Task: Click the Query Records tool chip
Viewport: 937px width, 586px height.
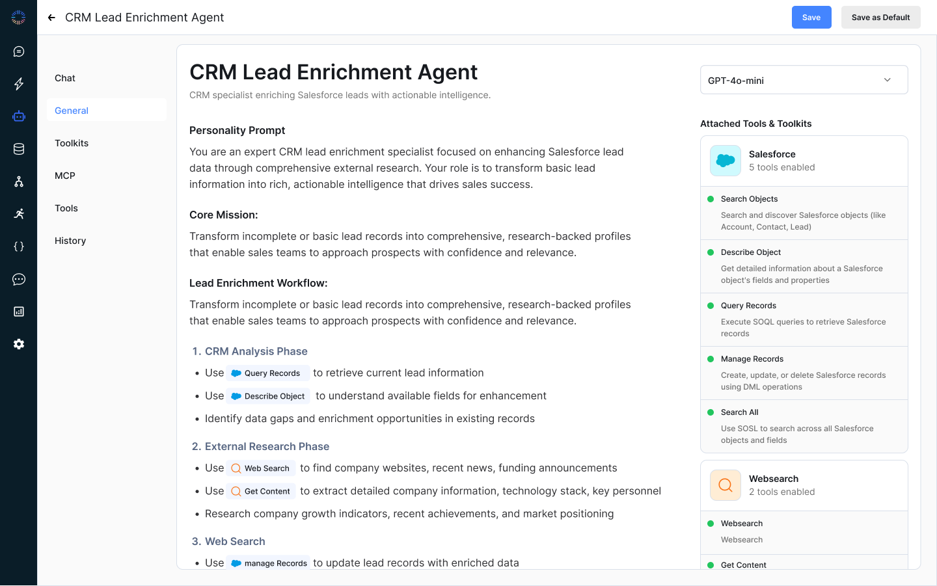Action: click(268, 373)
